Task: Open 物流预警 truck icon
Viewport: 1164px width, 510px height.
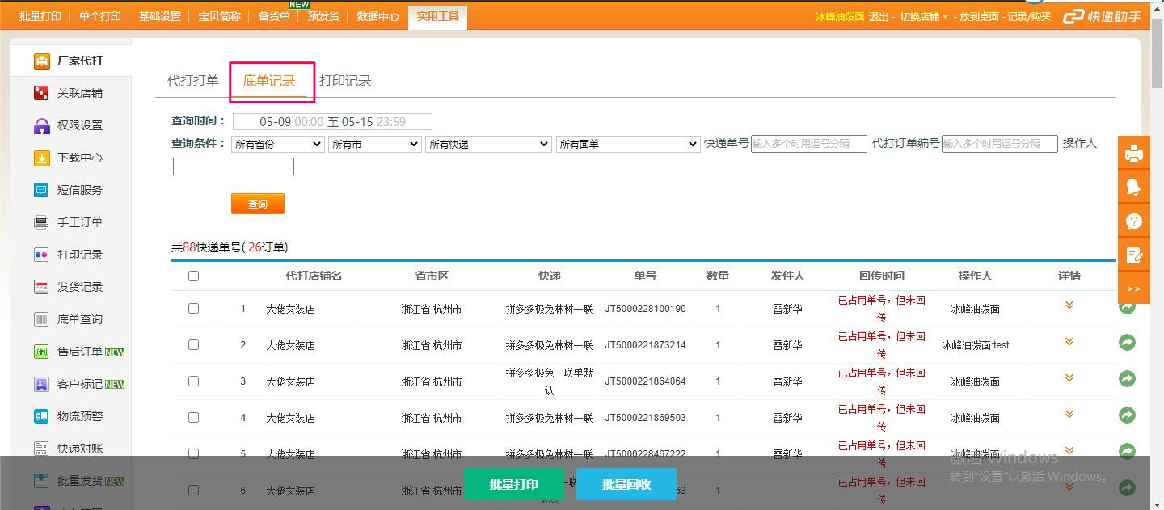Action: click(41, 416)
